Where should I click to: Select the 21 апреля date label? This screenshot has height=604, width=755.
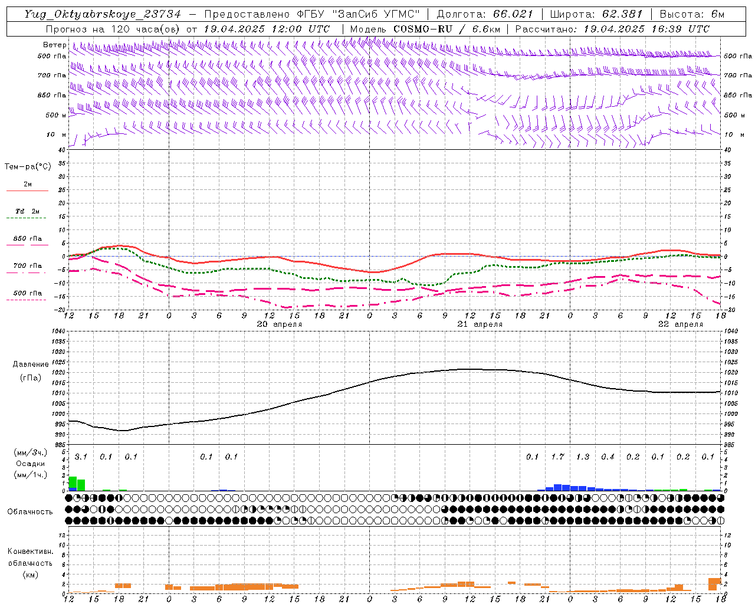click(x=480, y=324)
